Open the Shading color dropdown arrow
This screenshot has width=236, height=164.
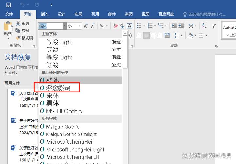pos(195,36)
